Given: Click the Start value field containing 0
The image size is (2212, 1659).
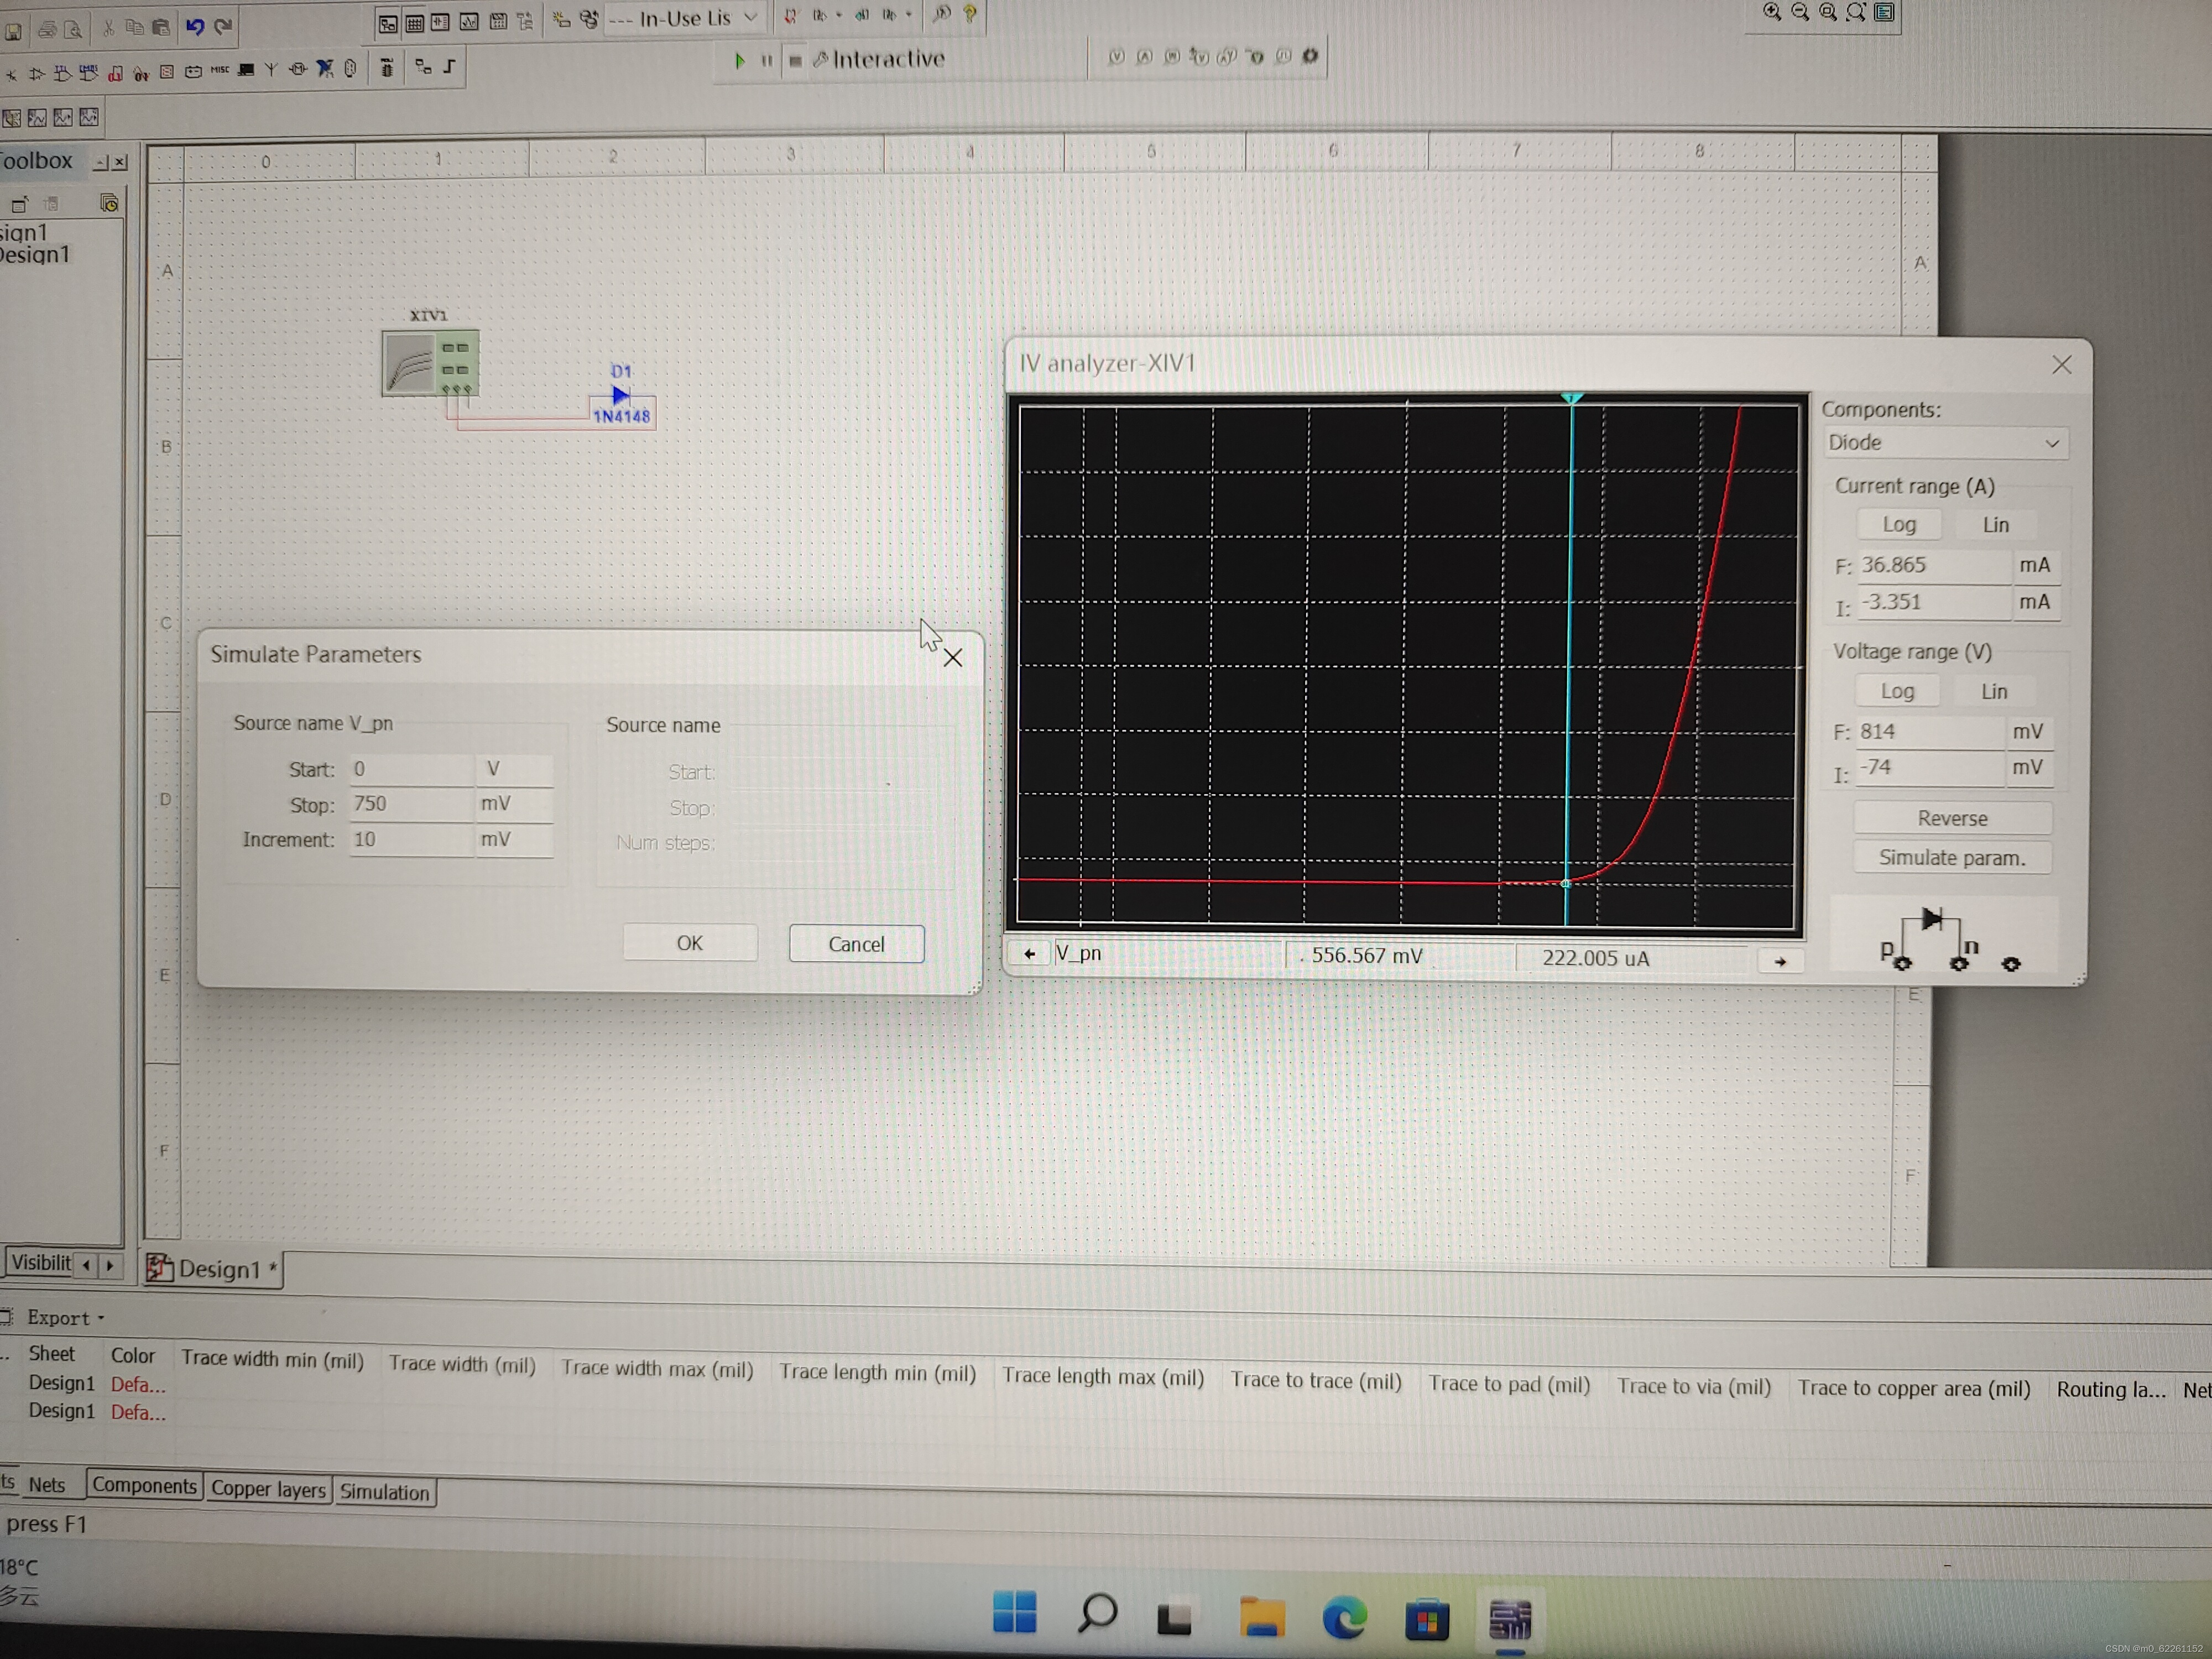Looking at the screenshot, I should click(x=411, y=769).
